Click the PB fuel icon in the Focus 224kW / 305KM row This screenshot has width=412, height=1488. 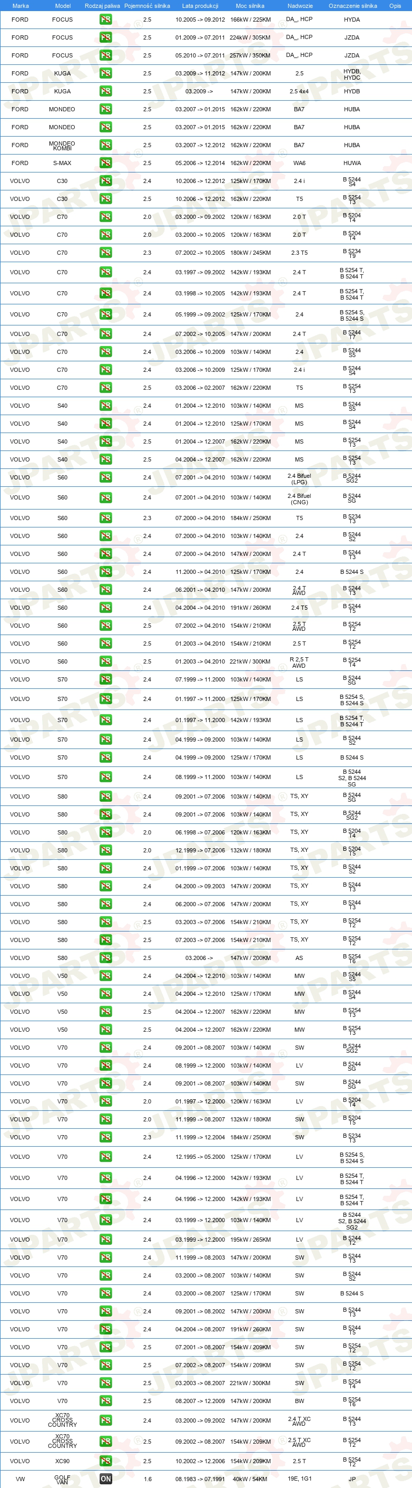105,37
